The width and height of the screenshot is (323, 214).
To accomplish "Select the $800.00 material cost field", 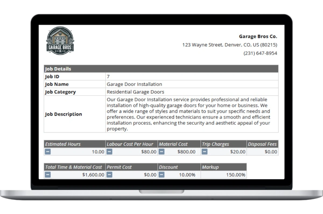I will pyautogui.click(x=186, y=152).
